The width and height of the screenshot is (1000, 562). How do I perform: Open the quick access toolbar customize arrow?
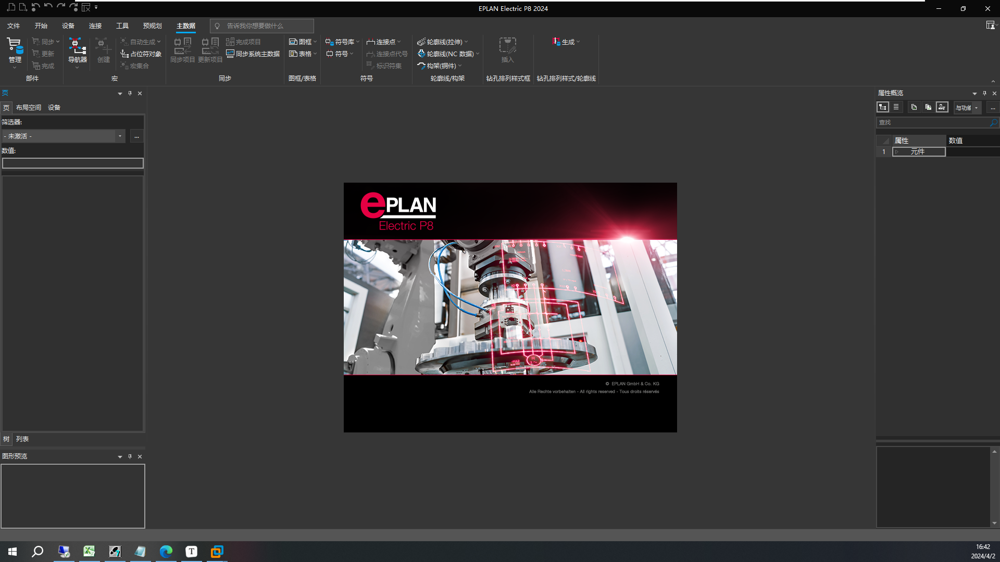(96, 7)
